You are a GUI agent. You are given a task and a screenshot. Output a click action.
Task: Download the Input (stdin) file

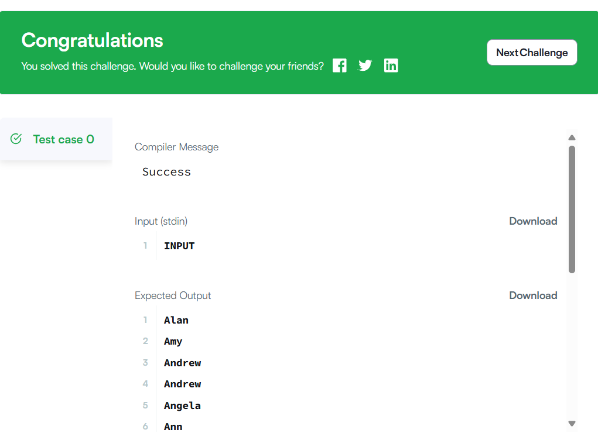pyautogui.click(x=533, y=221)
